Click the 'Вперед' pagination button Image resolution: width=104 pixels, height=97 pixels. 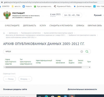pyautogui.click(x=25, y=79)
